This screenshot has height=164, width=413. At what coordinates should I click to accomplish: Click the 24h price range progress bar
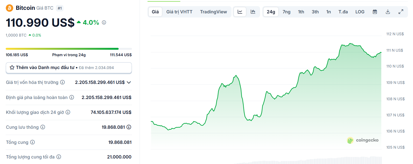pos(69,49)
